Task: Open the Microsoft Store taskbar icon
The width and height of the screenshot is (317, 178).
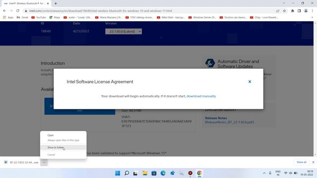Action: coord(154,173)
